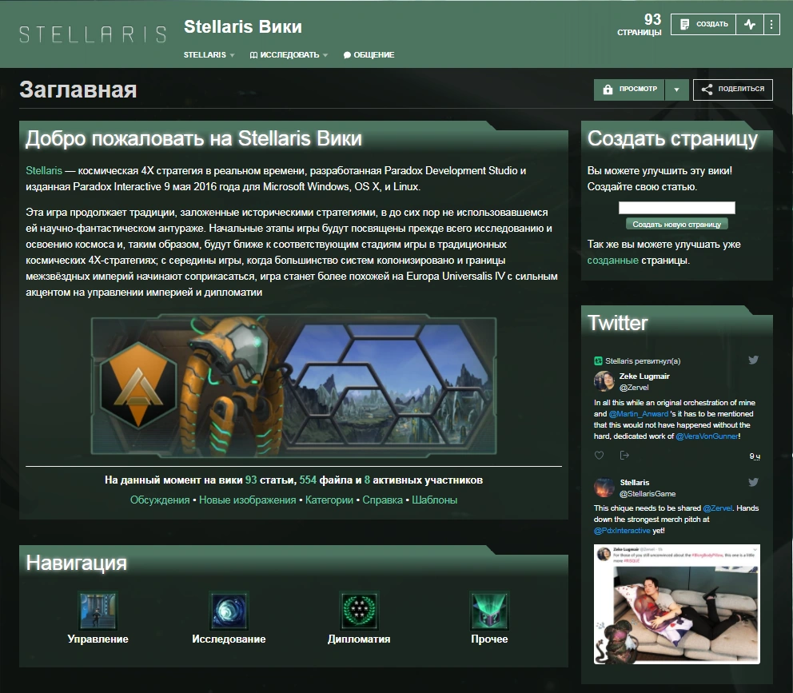This screenshot has width=793, height=693.
Task: Expand the arrow next to Просмотр
Action: (x=676, y=90)
